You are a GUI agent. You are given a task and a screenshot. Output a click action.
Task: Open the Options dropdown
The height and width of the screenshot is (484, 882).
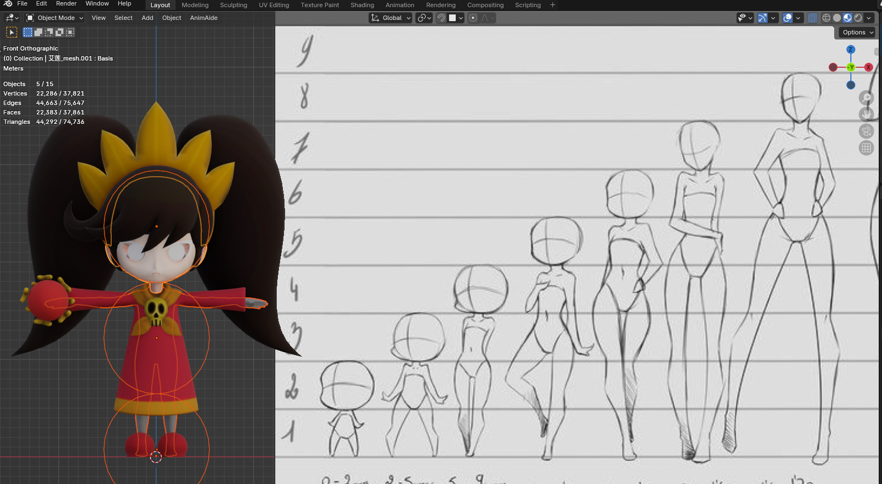(x=858, y=32)
